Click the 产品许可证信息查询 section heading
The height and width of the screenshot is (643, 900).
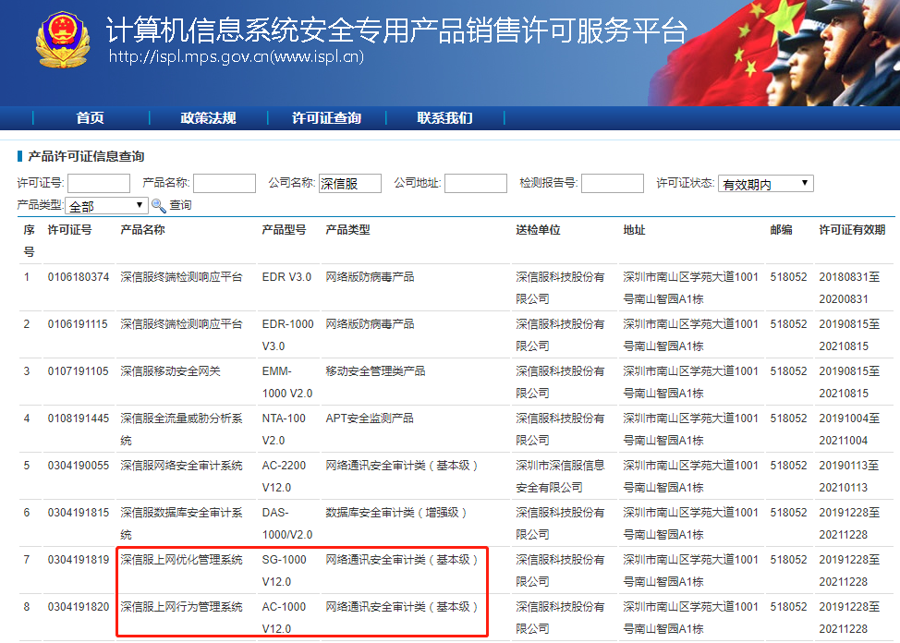coord(86,156)
